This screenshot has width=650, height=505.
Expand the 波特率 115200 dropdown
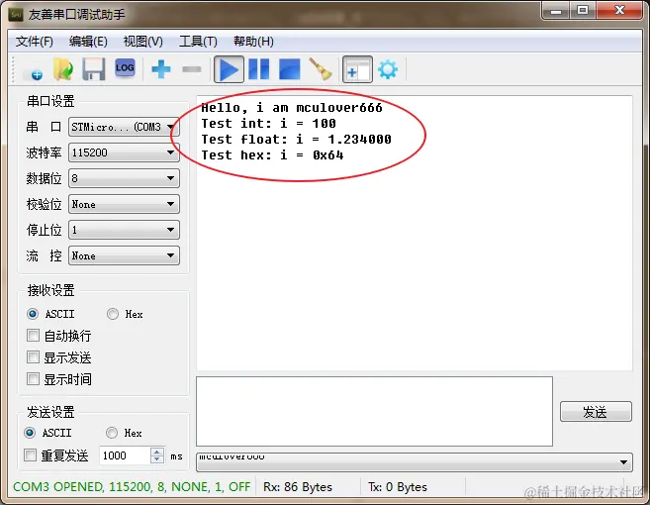124,152
